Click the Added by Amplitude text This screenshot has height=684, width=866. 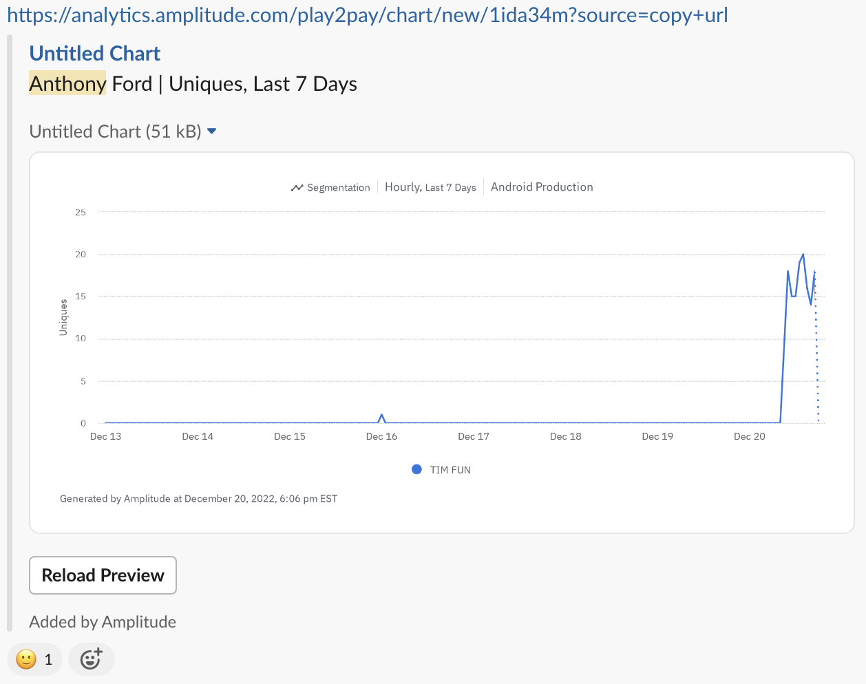(103, 622)
